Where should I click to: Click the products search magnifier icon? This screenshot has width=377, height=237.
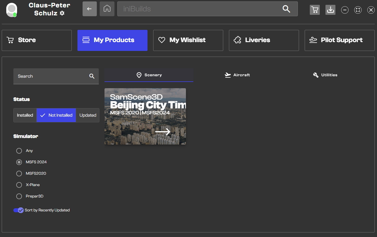coord(92,76)
